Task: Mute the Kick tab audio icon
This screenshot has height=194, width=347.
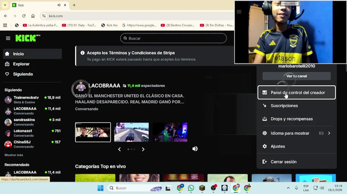Action: [x=59, y=5]
